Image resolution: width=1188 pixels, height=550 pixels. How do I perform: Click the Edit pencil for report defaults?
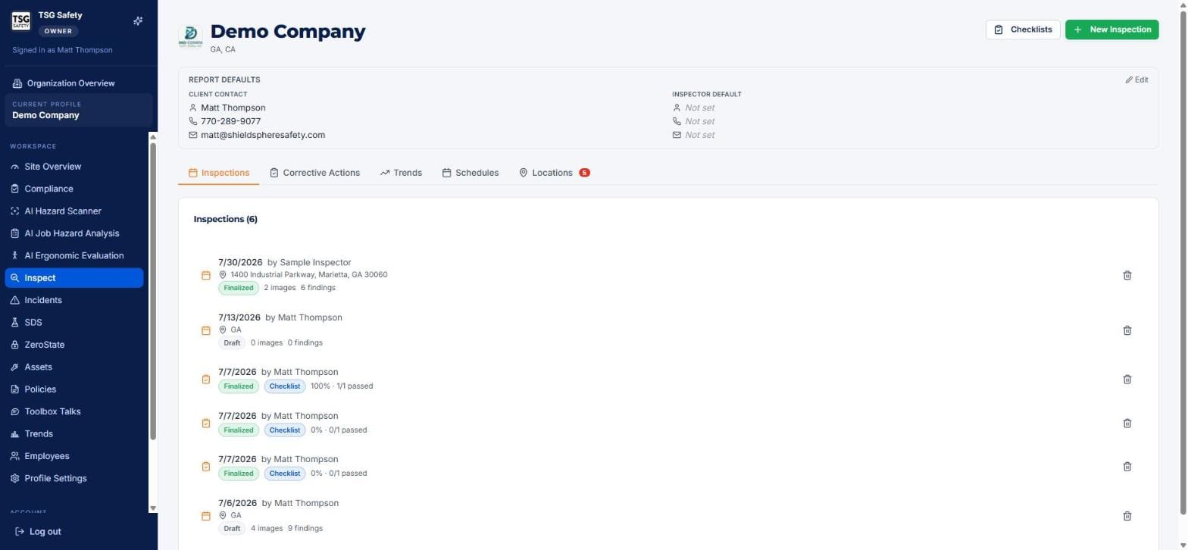click(1136, 80)
